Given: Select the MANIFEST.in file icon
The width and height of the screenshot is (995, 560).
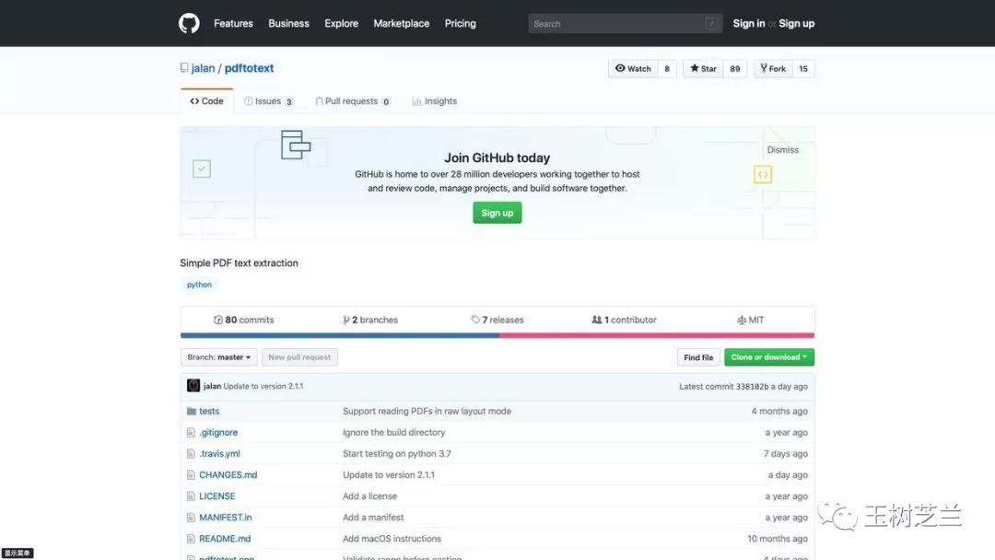Looking at the screenshot, I should click(191, 518).
